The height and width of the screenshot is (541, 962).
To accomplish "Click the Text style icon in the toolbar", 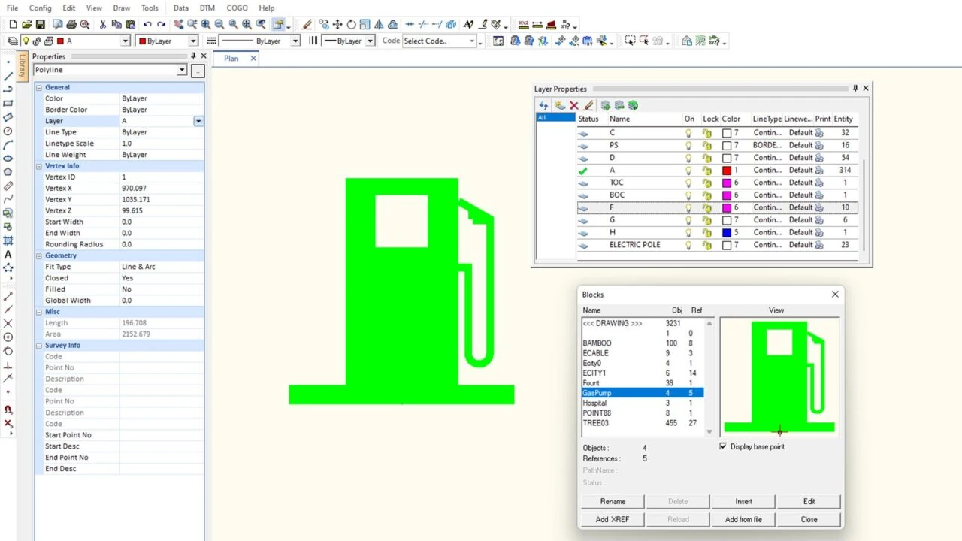I will click(468, 24).
